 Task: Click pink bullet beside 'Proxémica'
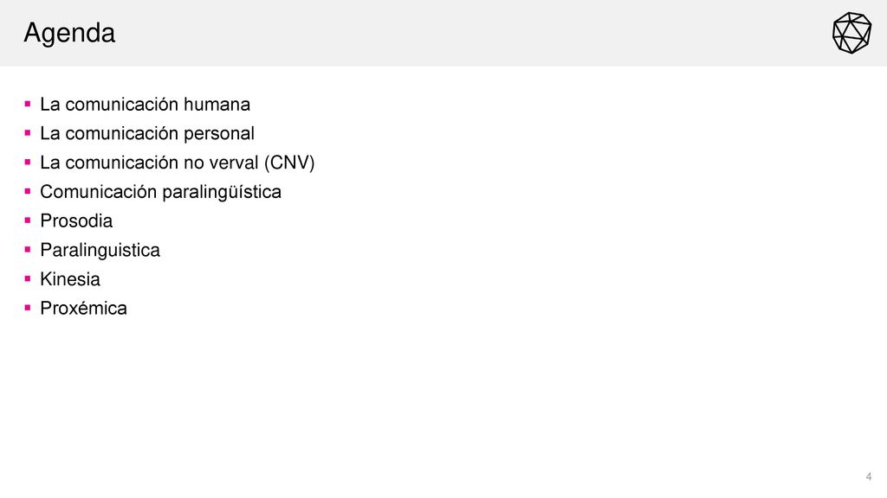tap(28, 308)
